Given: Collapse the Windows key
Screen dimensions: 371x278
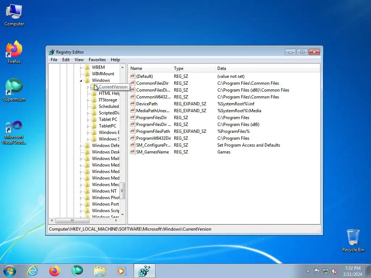Looking at the screenshot, I should (x=81, y=81).
